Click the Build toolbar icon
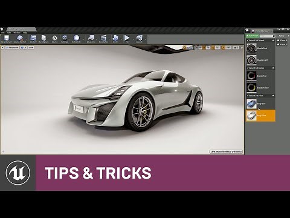 (x=115, y=39)
